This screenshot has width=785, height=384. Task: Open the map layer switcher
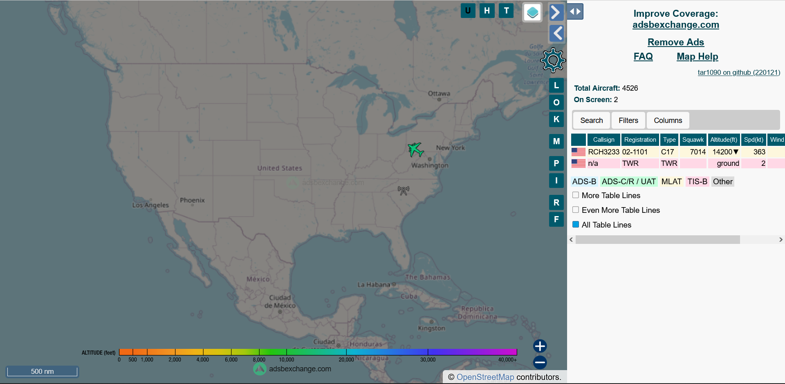click(532, 12)
